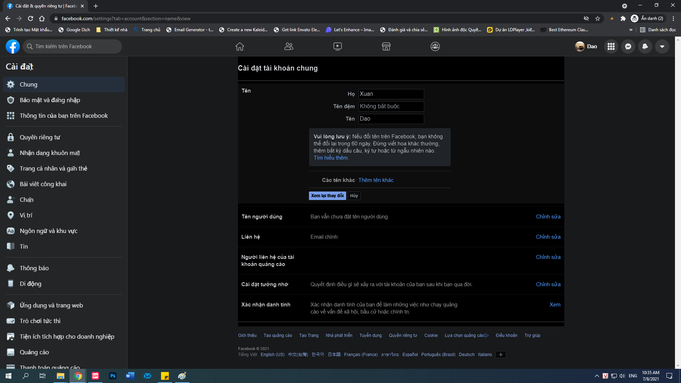The height and width of the screenshot is (383, 681).
Task: Click the 'Tên đệm' middle name field
Action: tap(391, 106)
